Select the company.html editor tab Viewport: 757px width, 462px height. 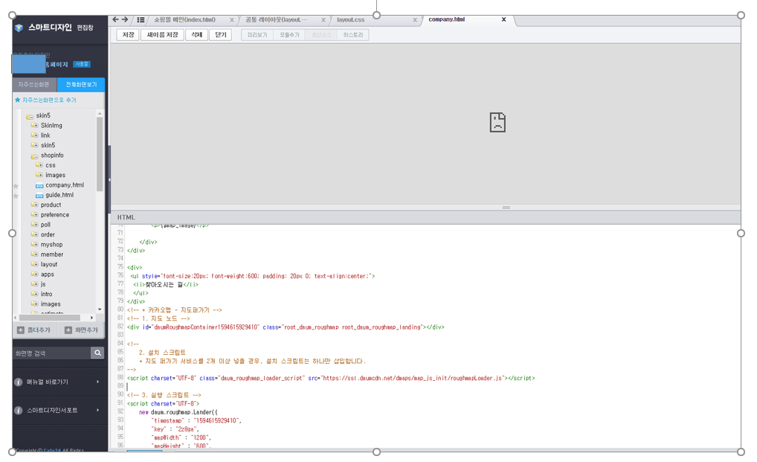pyautogui.click(x=447, y=20)
